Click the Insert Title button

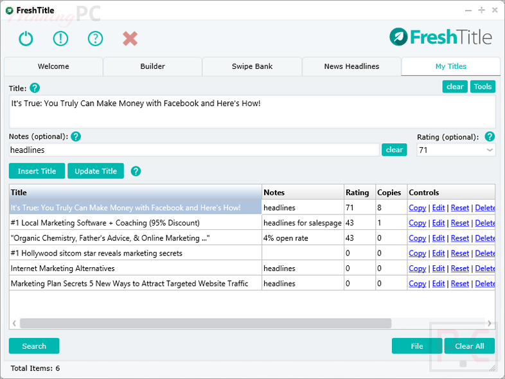pos(37,171)
